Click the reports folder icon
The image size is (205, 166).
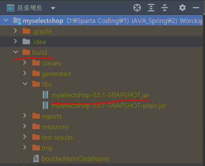pyautogui.click(x=36, y=116)
